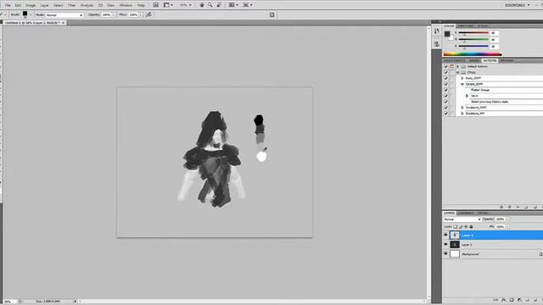Toggle the dialog icon for Default Actions
543x305 pixels.
(x=452, y=66)
